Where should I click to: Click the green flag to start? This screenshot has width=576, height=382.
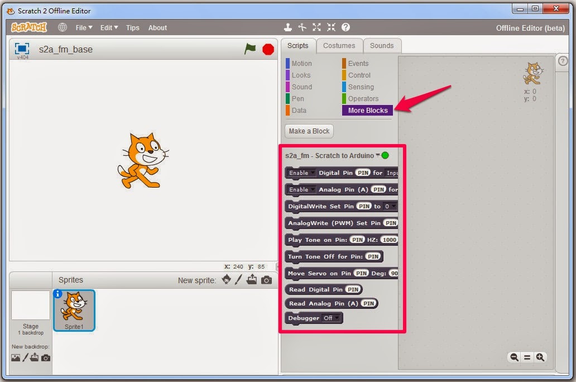pos(250,49)
